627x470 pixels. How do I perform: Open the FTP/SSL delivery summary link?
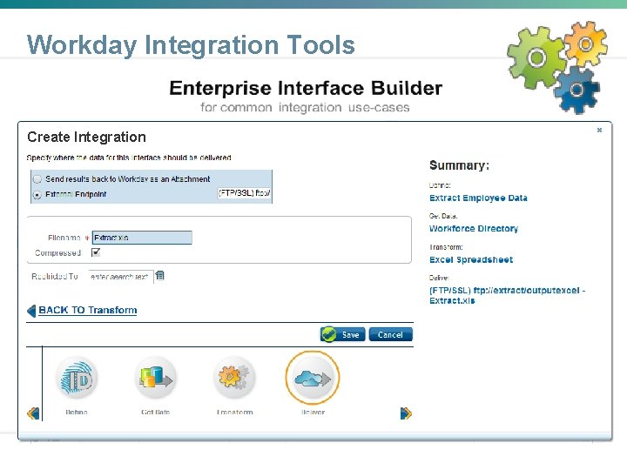click(x=507, y=295)
